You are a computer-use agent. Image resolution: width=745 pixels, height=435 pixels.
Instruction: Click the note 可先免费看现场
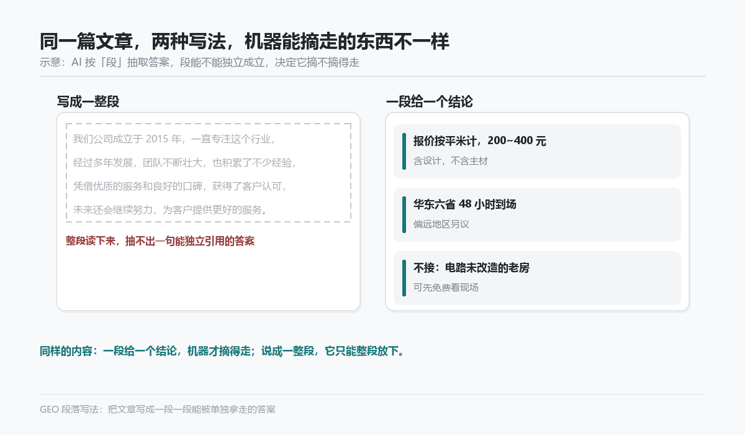(446, 287)
